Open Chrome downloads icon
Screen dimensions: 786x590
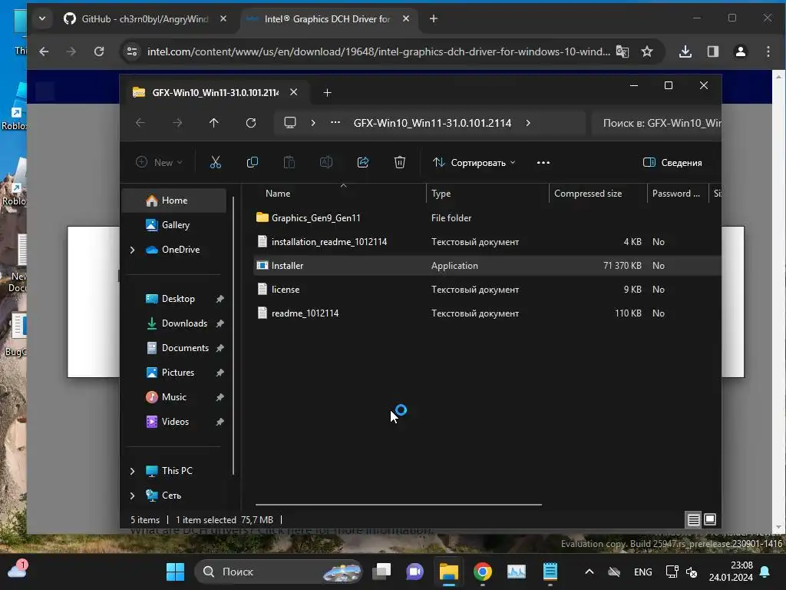(685, 51)
